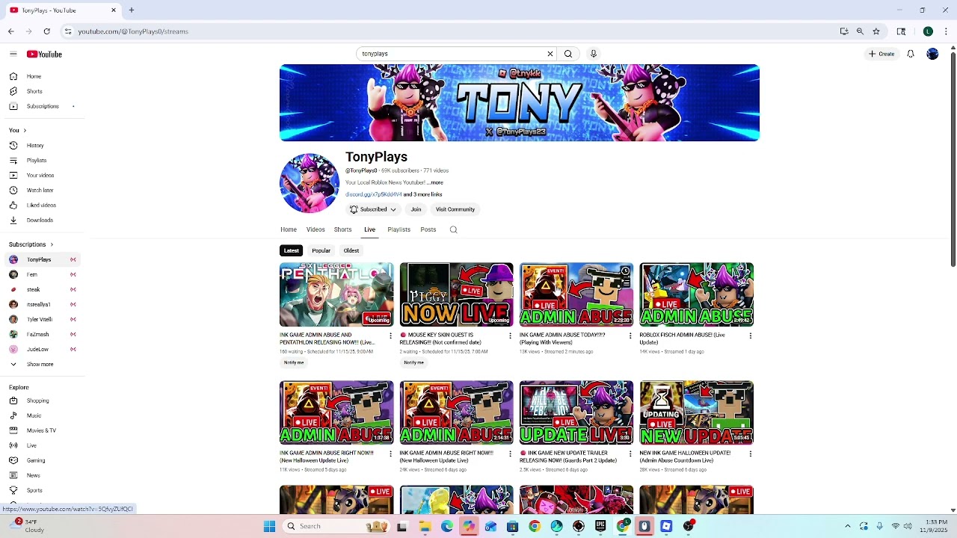Click the YouTube logo
This screenshot has height=538, width=957.
(x=44, y=54)
